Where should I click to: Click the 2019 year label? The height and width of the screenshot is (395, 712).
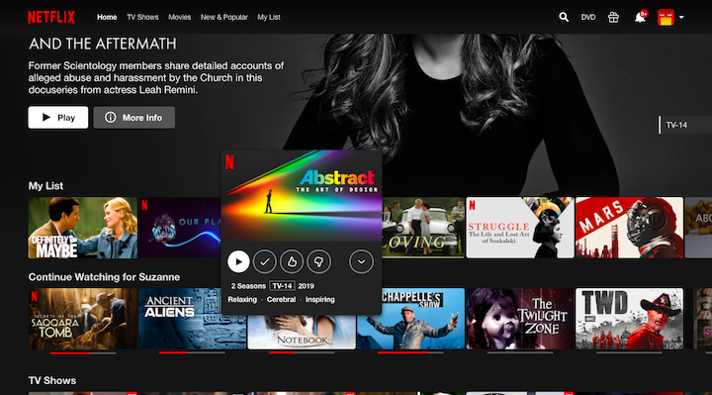click(306, 286)
